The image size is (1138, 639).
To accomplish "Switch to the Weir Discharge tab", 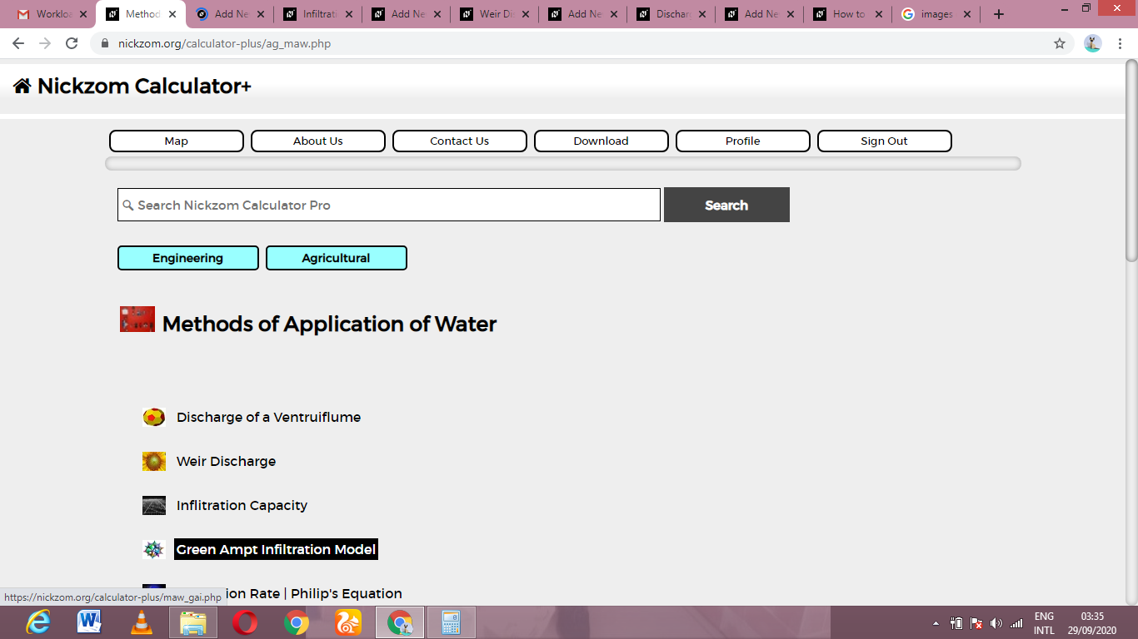I will (x=494, y=14).
